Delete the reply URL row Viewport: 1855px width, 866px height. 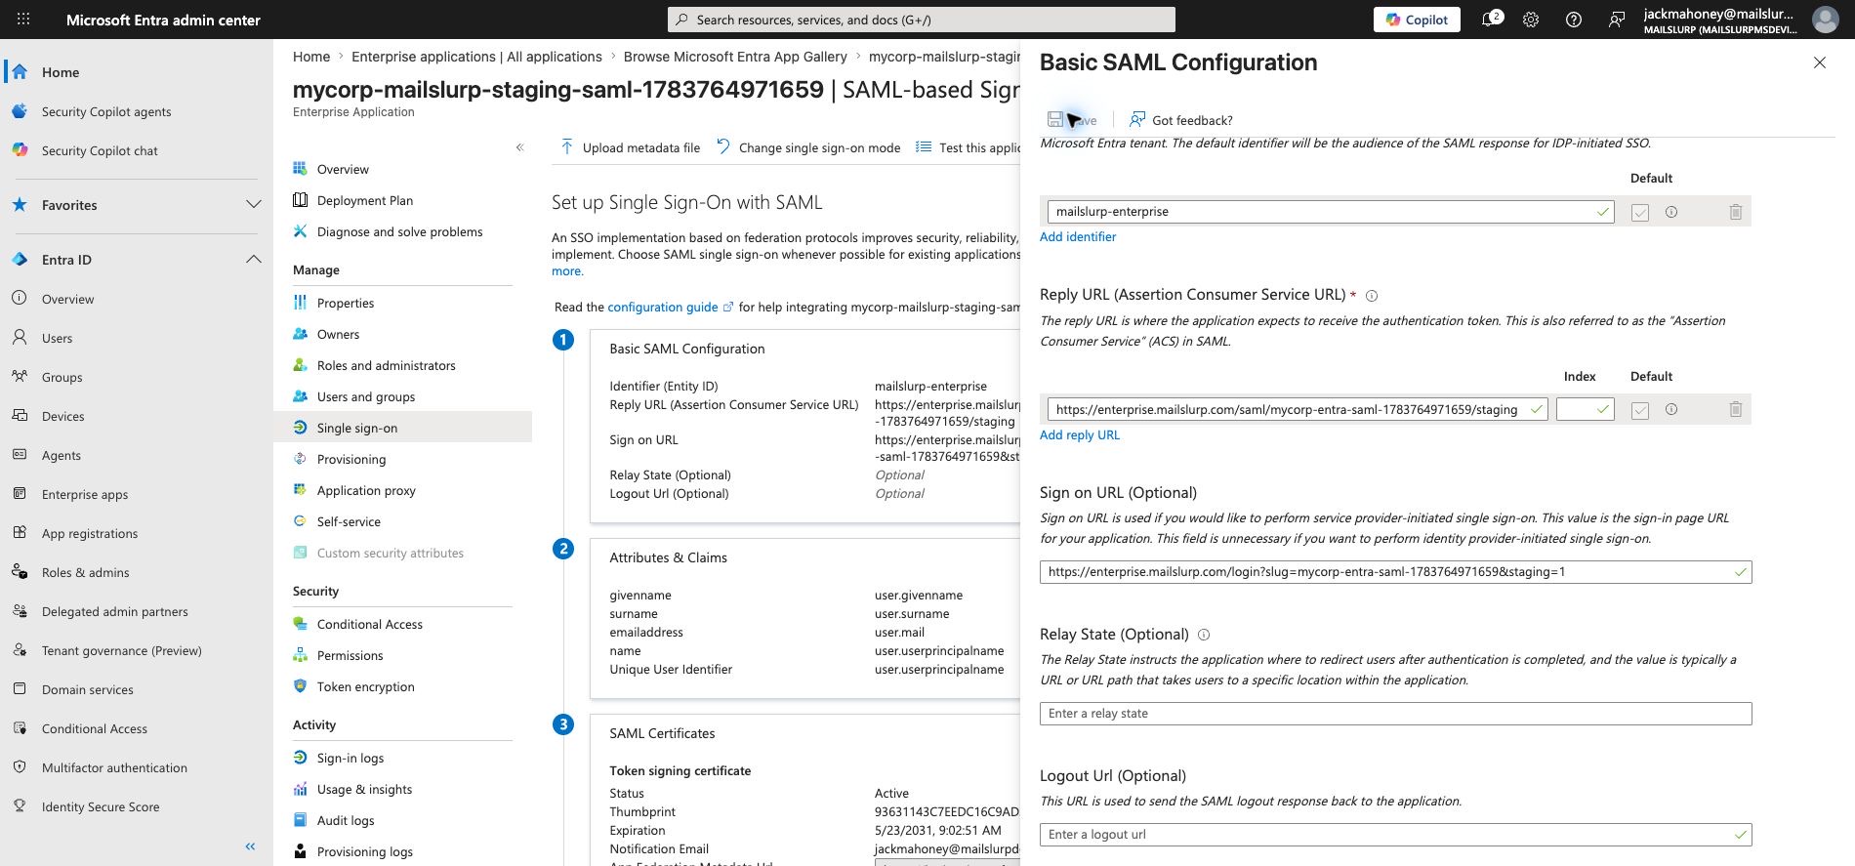(x=1735, y=410)
